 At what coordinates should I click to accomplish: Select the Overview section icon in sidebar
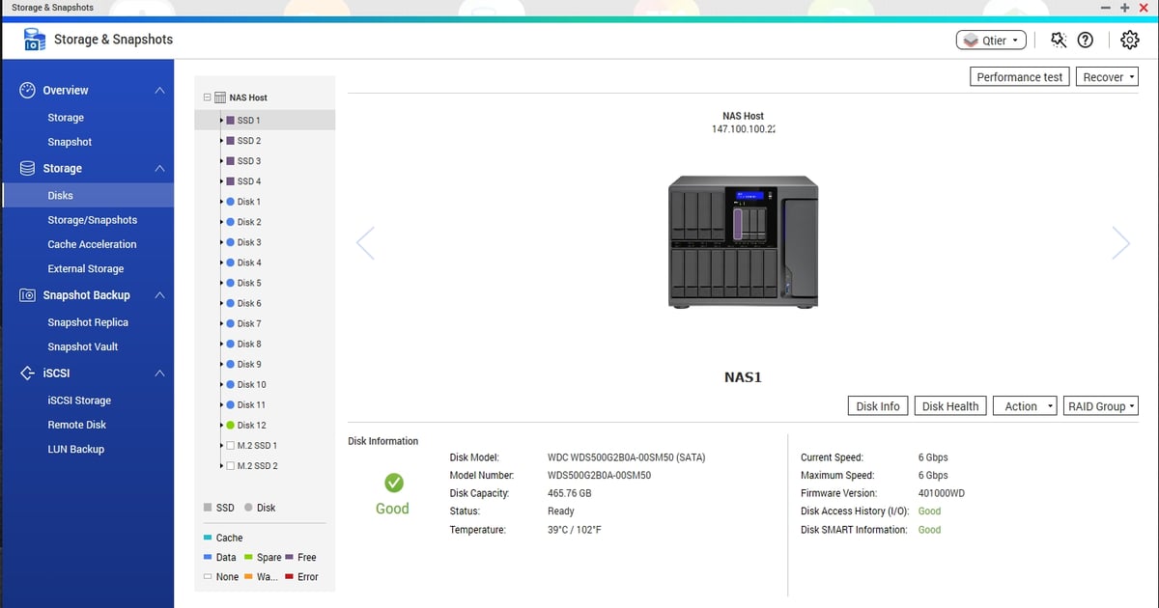25,90
